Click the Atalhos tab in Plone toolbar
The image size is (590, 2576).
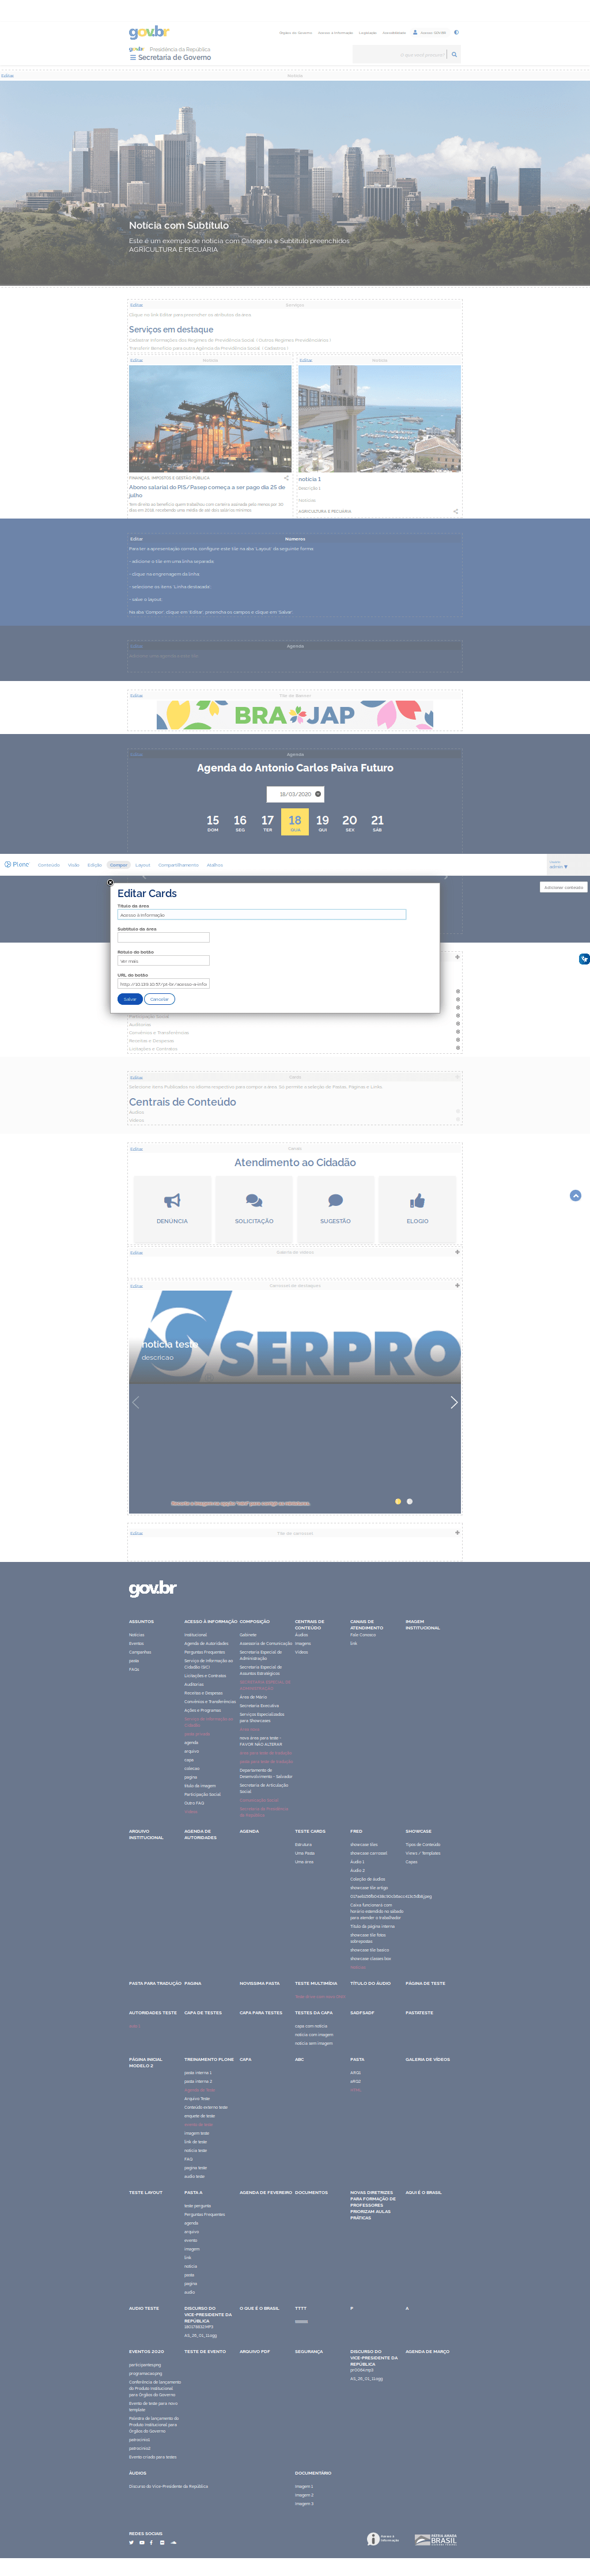(215, 865)
